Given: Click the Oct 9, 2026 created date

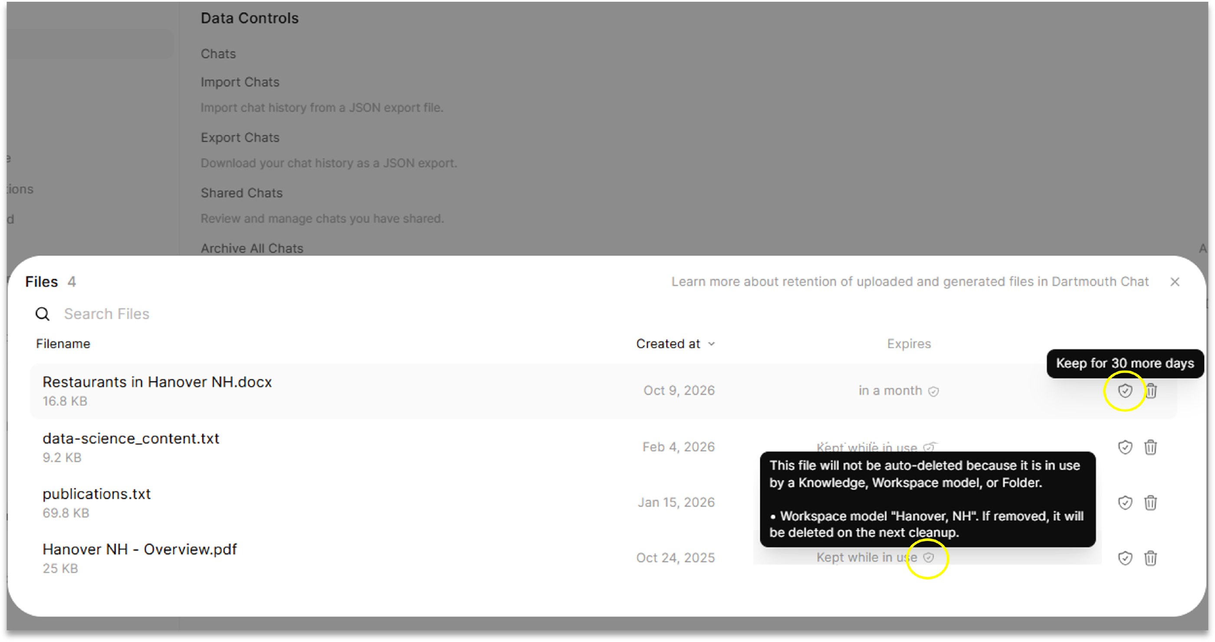Looking at the screenshot, I should pyautogui.click(x=679, y=391).
